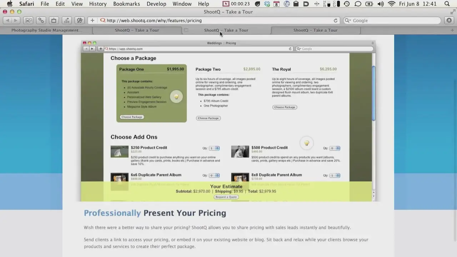The height and width of the screenshot is (257, 457).
Task: Click the battery status menu bar icon
Action: coord(369,4)
